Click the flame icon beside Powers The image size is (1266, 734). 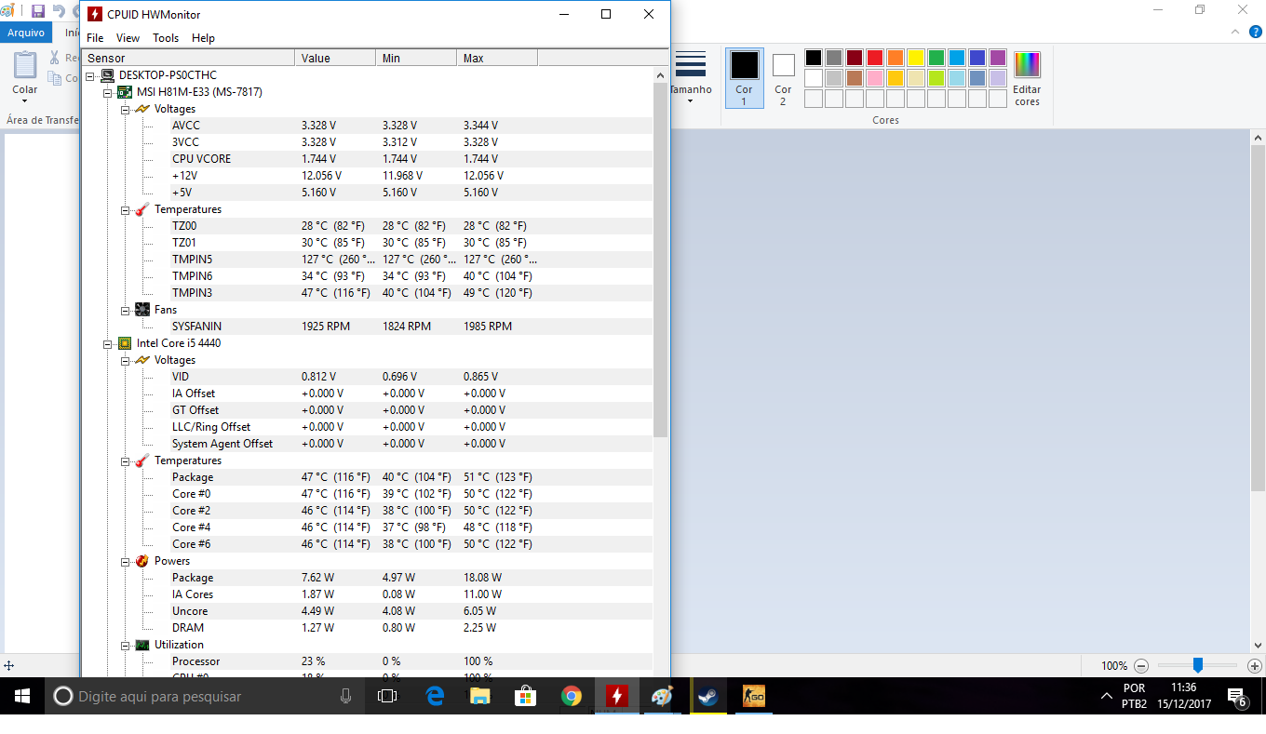(142, 561)
